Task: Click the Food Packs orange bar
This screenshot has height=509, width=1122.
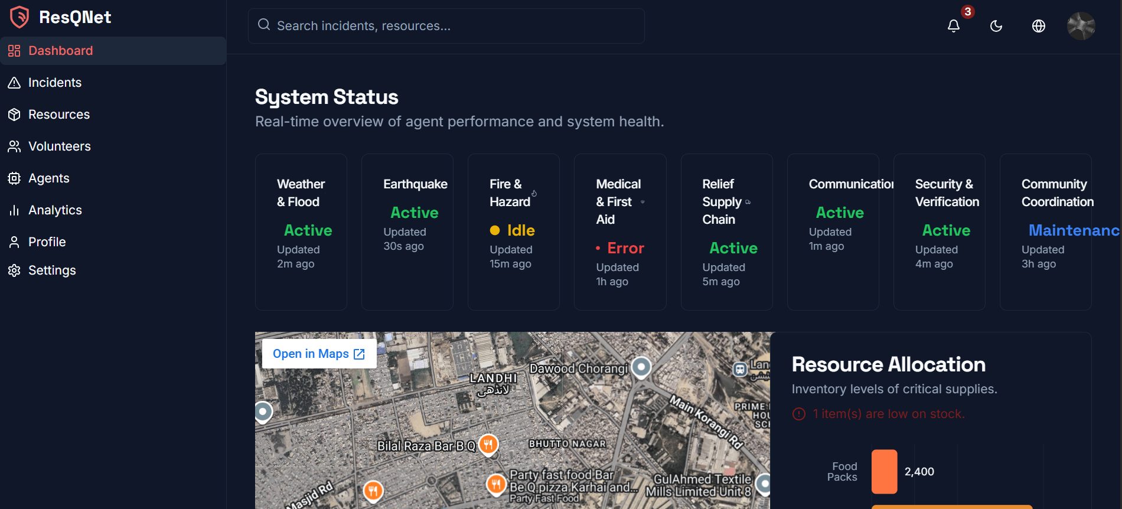Action: tap(884, 471)
